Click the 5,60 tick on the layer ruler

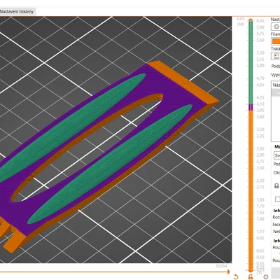pos(260,40)
